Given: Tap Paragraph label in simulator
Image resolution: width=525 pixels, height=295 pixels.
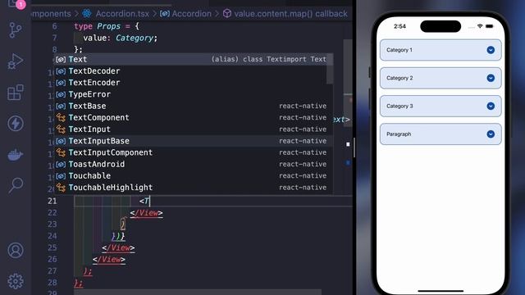Looking at the screenshot, I should [399, 134].
